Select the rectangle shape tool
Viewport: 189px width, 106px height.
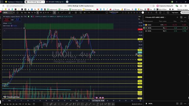pos(82,104)
